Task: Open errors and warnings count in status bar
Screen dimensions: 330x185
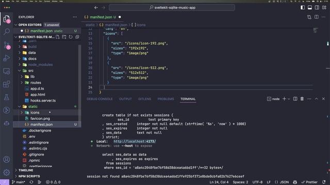Action: coord(53,182)
